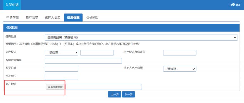
Task: Open the 监护人房产份额 dropdown
Action: pos(180,69)
